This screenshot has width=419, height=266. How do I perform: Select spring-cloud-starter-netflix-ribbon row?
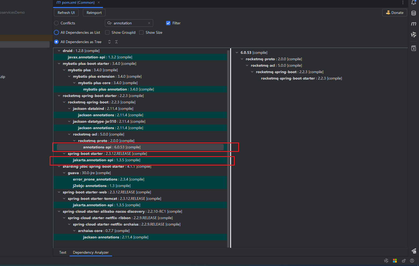[x=140, y=218]
